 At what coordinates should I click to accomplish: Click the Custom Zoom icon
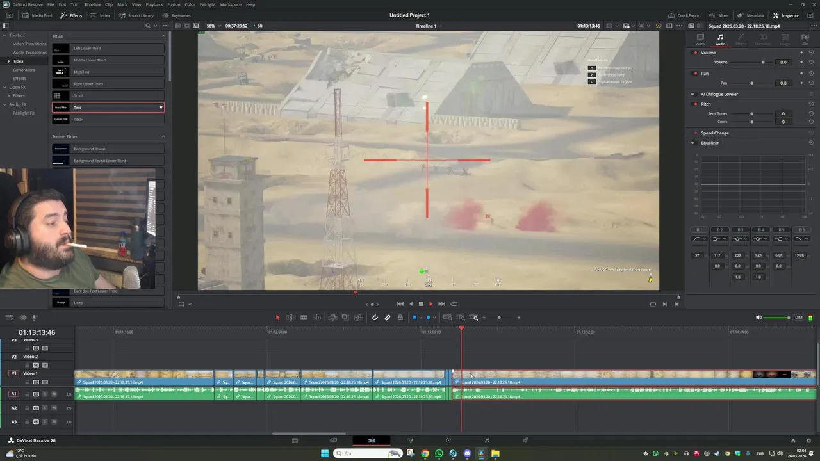pyautogui.click(x=475, y=318)
